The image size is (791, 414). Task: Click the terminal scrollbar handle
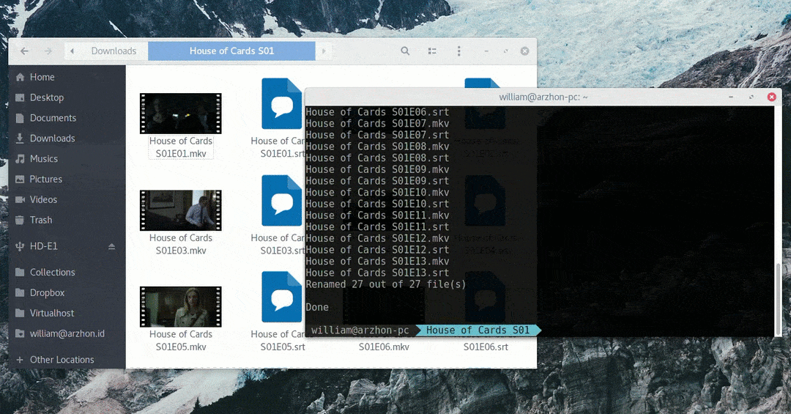click(777, 299)
